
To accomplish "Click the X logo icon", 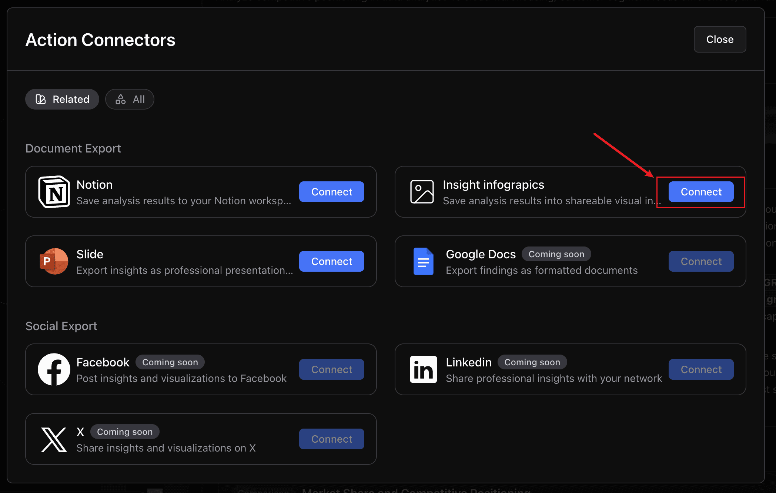I will pos(54,439).
